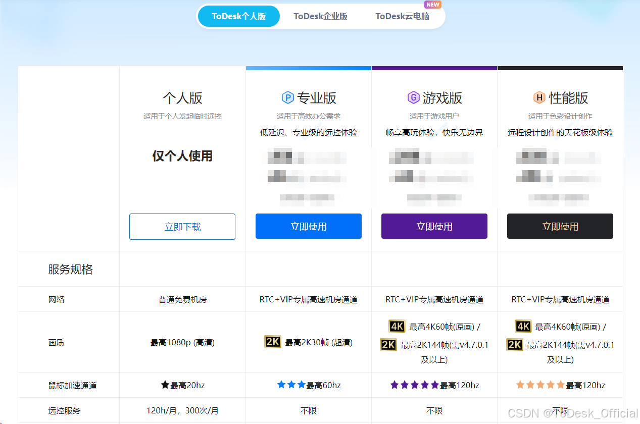640x424 pixels.
Task: Click the orange stars in the 性能版 column
Action: click(540, 385)
